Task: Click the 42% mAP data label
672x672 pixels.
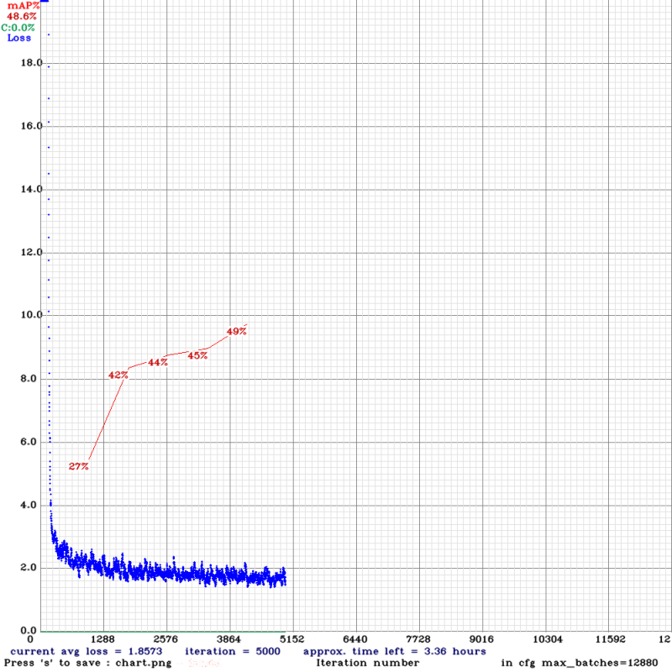Action: pyautogui.click(x=118, y=375)
